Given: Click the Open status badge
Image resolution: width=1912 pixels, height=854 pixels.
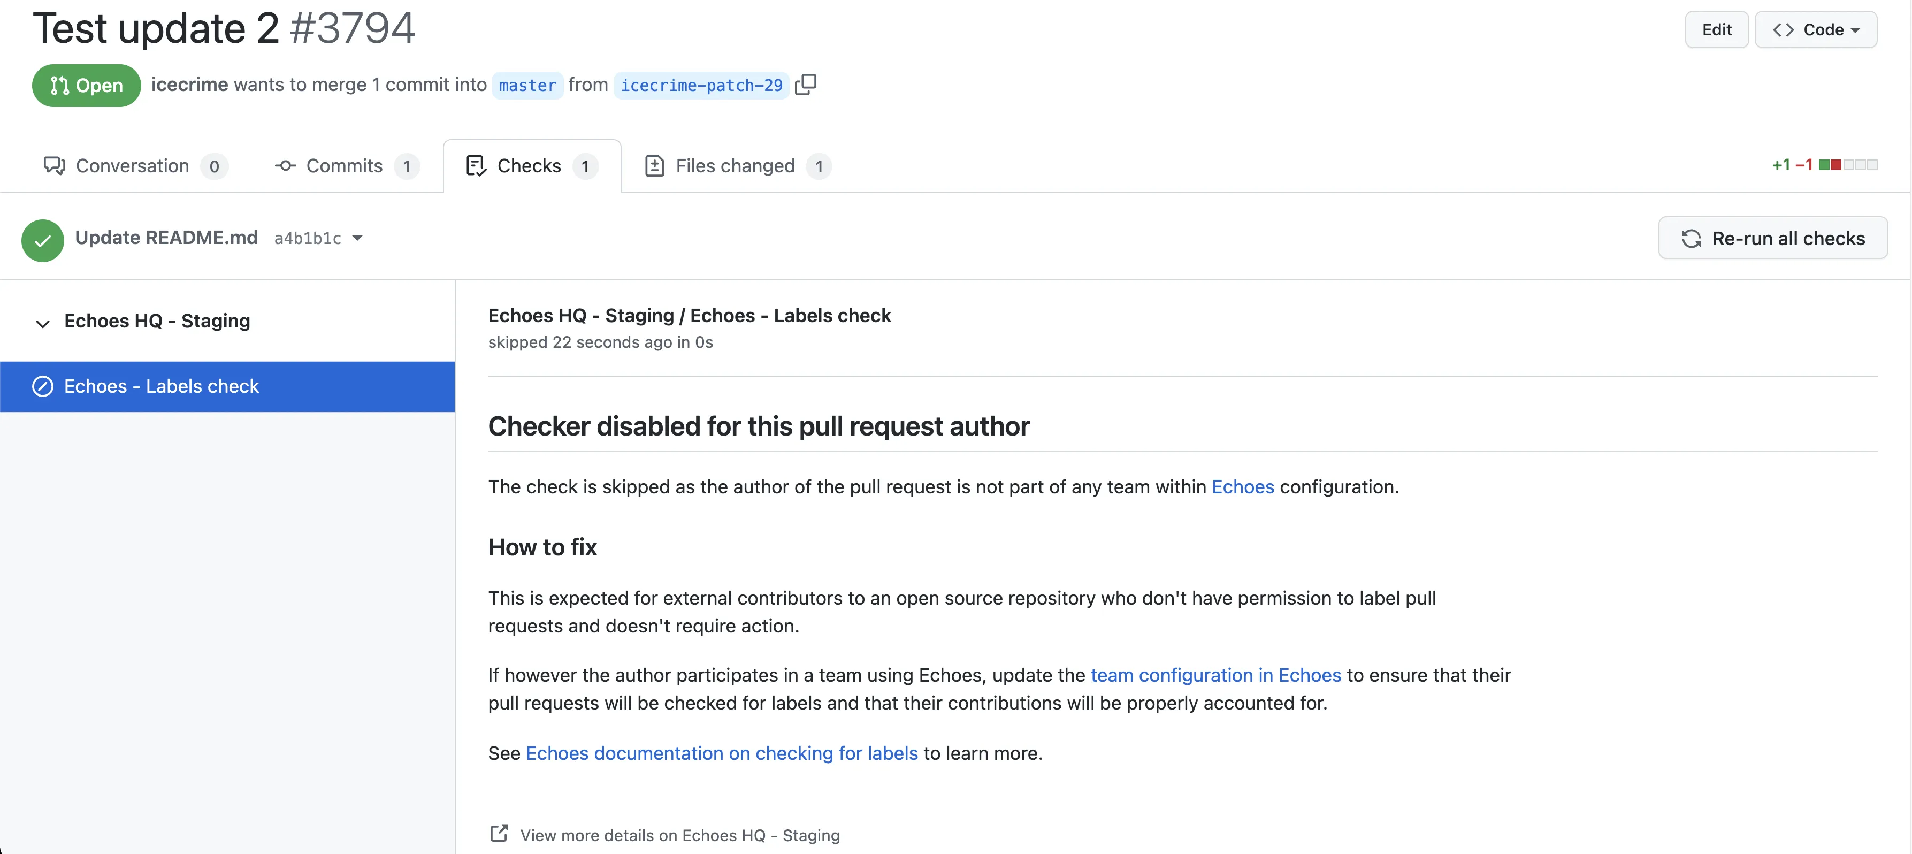Looking at the screenshot, I should tap(86, 86).
